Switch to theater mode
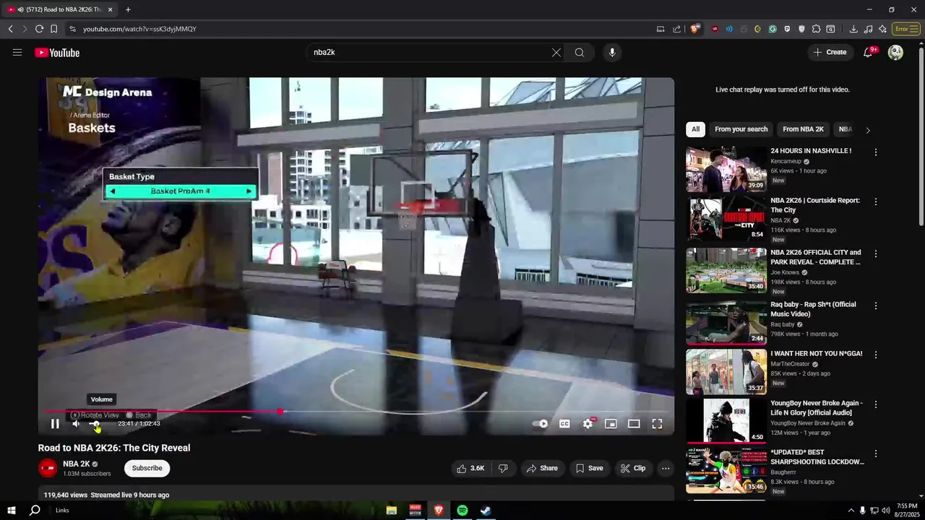This screenshot has height=520, width=925. point(634,424)
